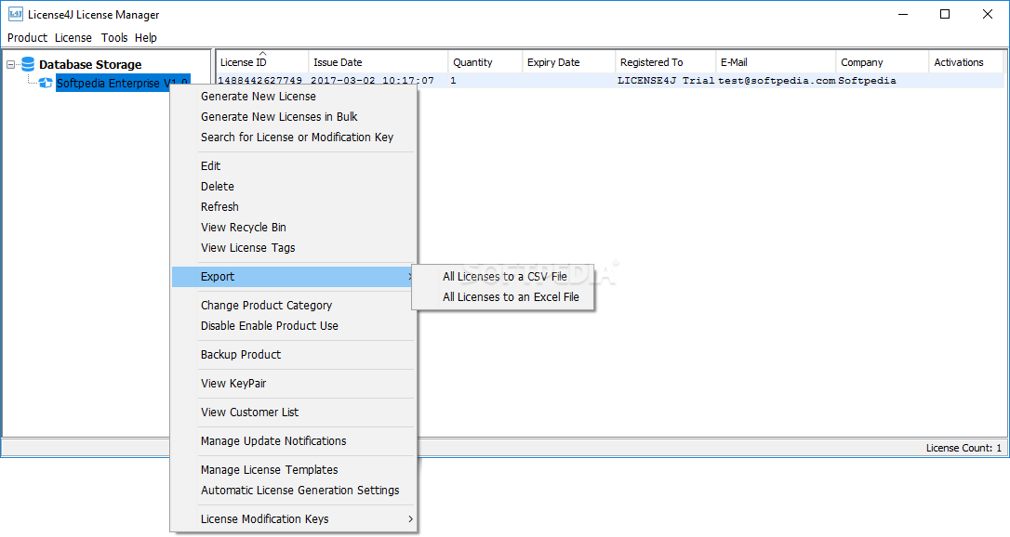Open the Product menu
The height and width of the screenshot is (537, 1010).
[x=27, y=37]
